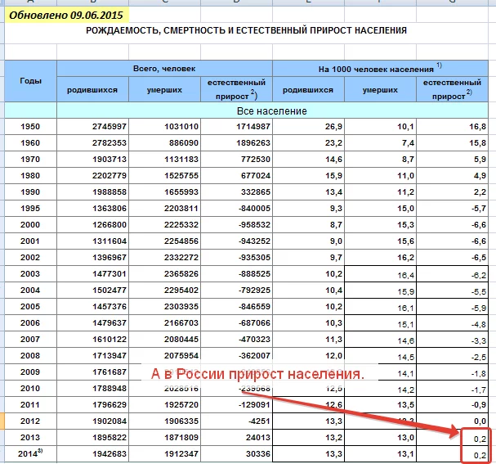Select the "Все население" section row
Viewport: 496px width, 464px height.
271,110
